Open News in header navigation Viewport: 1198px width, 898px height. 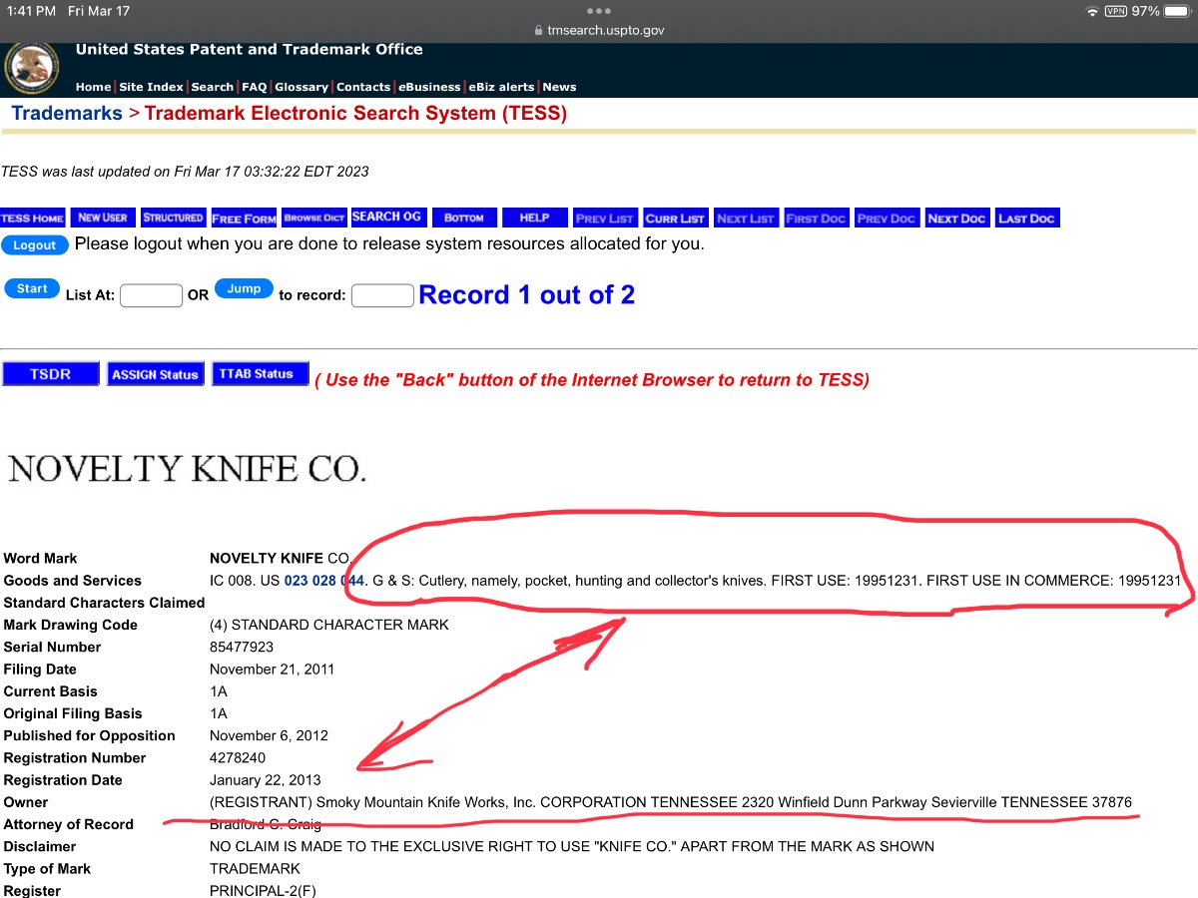[559, 87]
